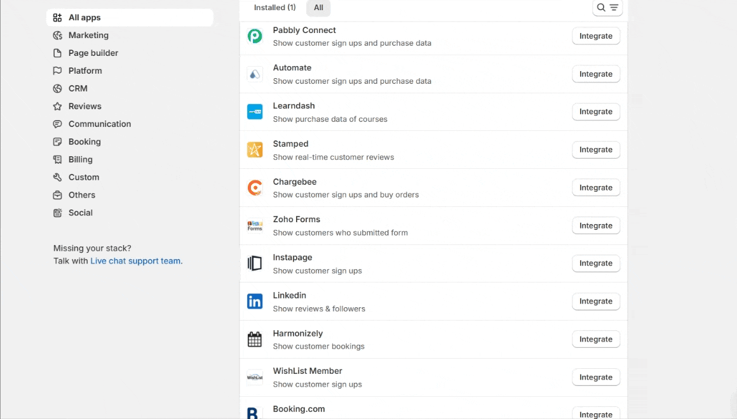Click the Booking.com title
This screenshot has height=419, width=737.
[x=299, y=409]
